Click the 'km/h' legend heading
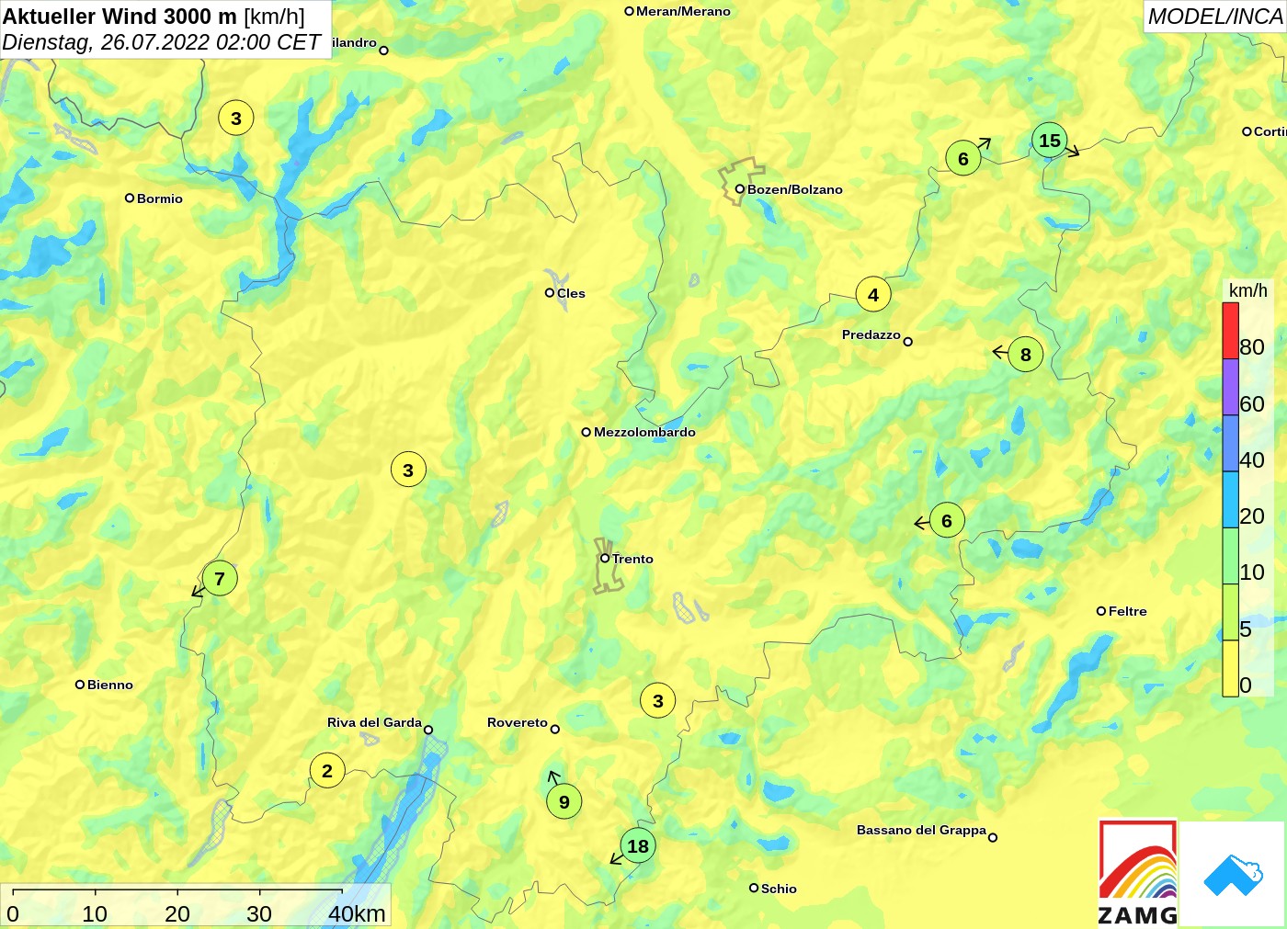The image size is (1287, 929). point(1248,290)
